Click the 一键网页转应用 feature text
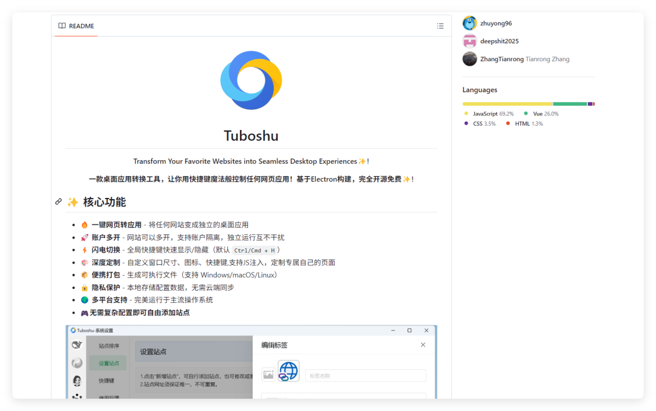The image size is (656, 411). (x=116, y=225)
